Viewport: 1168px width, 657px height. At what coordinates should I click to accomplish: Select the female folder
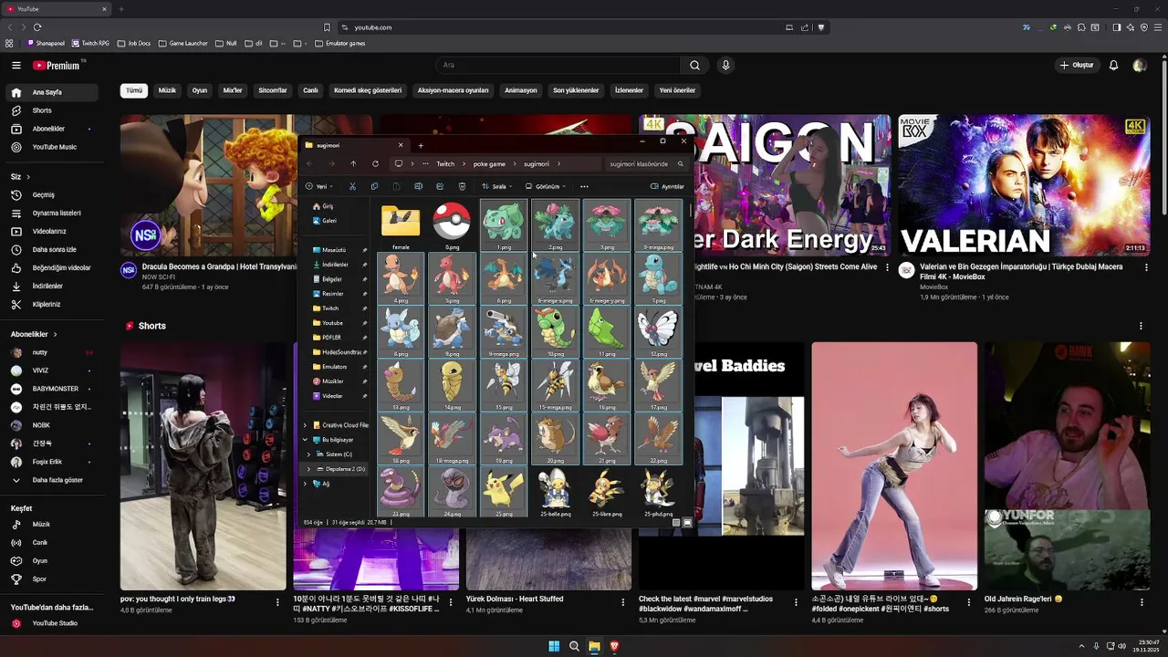point(401,225)
